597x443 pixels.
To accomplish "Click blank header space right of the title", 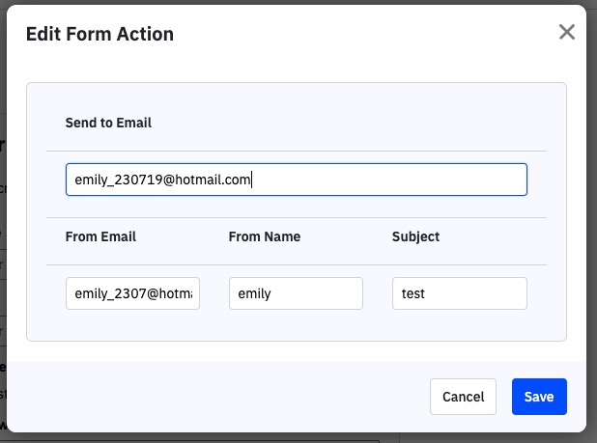I will coord(367,35).
